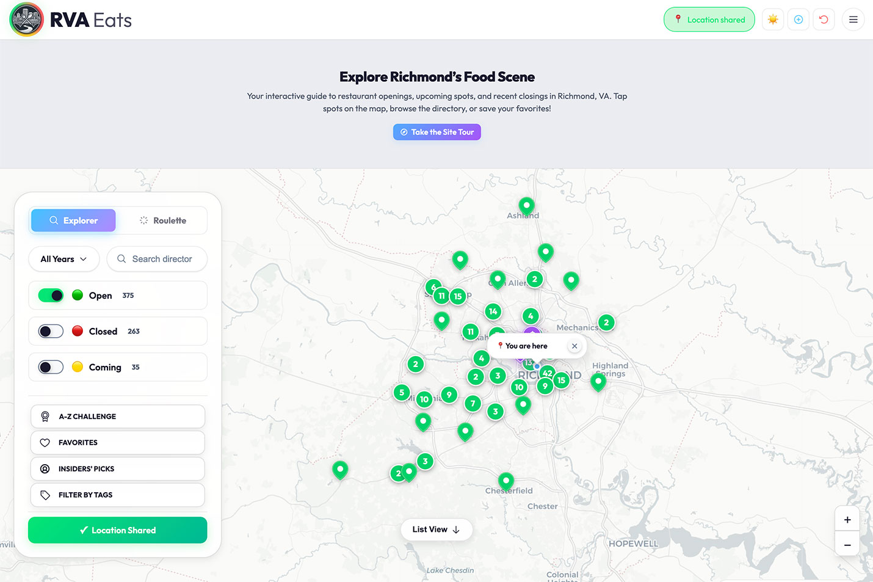The image size is (873, 582).
Task: Open Insiders' Picks
Action: click(x=118, y=469)
